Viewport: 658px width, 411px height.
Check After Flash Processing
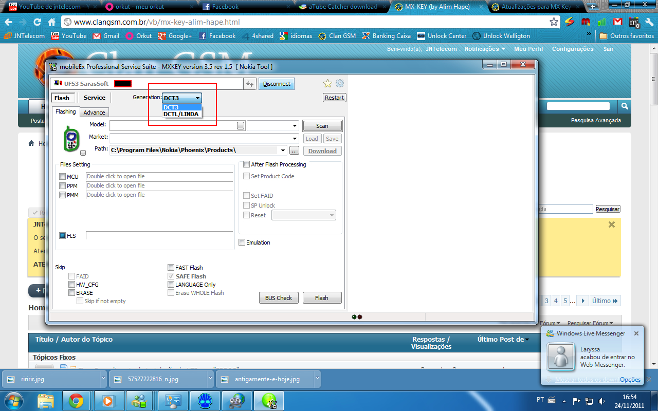(246, 164)
